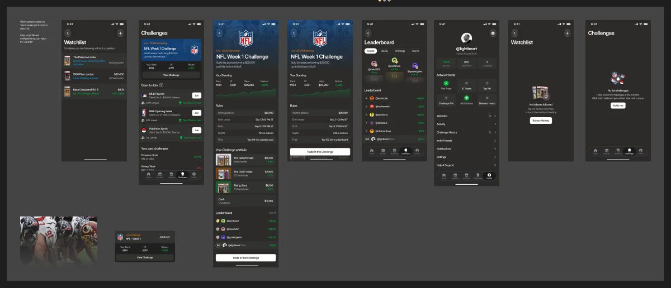The width and height of the screenshot is (671, 288).
Task: Tap Markets icon in Leaderboard screen nav bar
Action: coord(383,151)
